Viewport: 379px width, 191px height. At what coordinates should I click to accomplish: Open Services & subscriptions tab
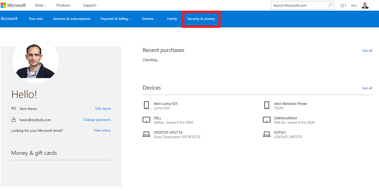pos(72,19)
